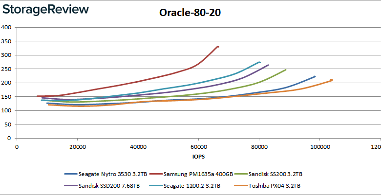
Task: Click the 400 y-axis label
Action: [6, 27]
